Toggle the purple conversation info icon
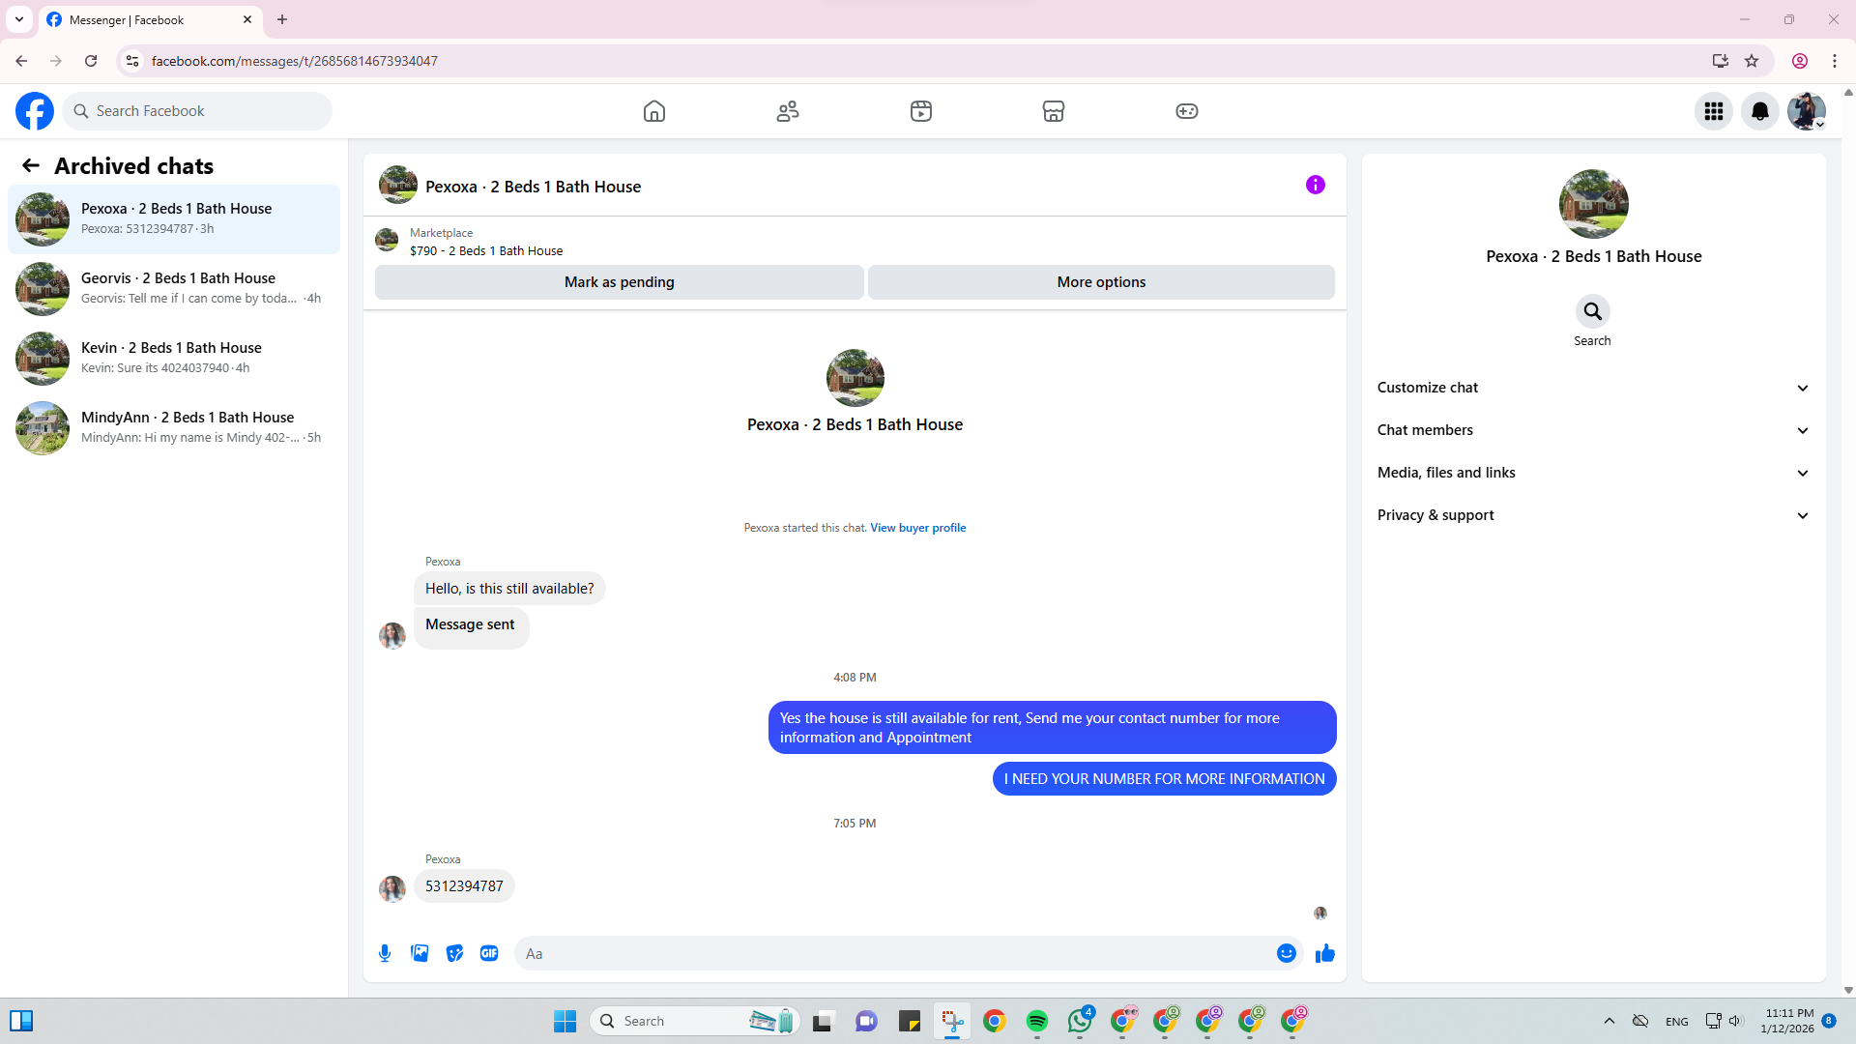The height and width of the screenshot is (1044, 1856). (x=1315, y=185)
